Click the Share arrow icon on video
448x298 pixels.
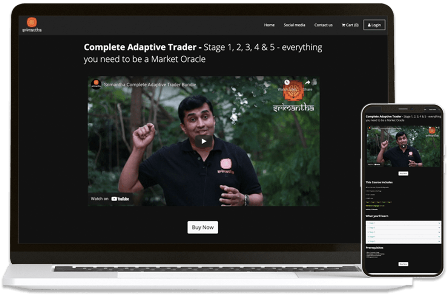[307, 83]
